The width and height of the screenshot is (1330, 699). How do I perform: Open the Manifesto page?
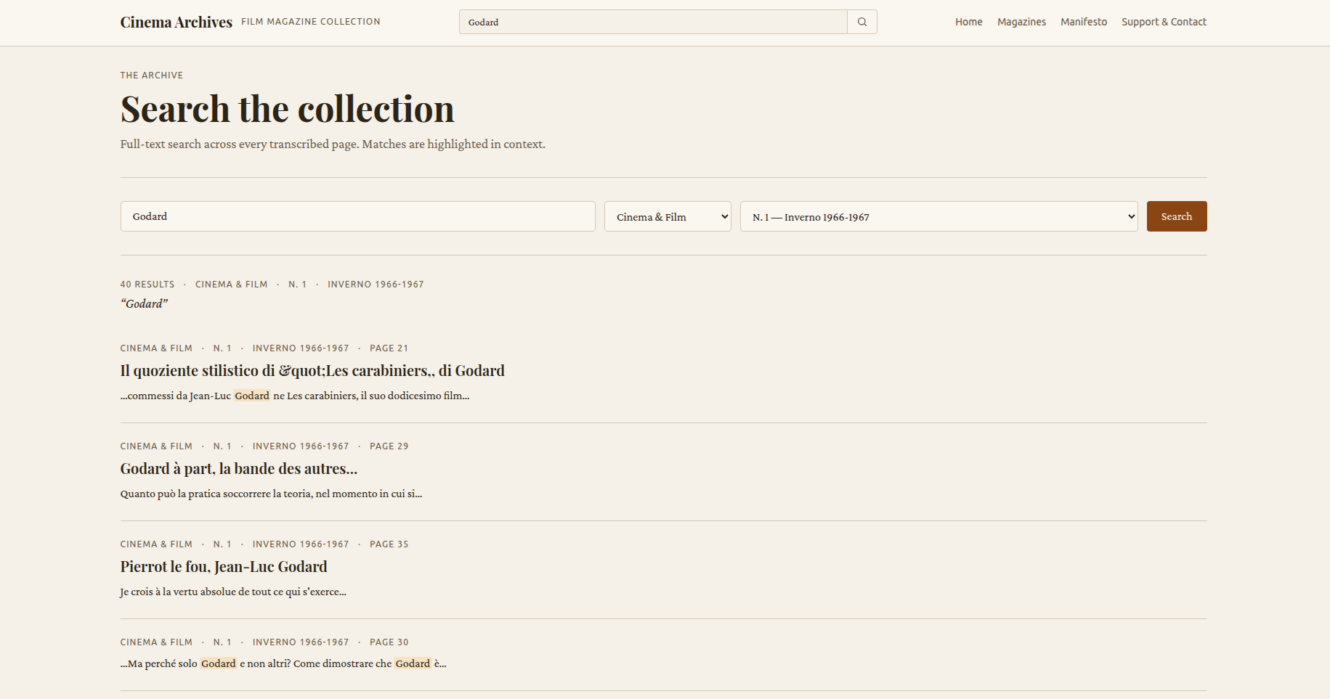click(1084, 22)
